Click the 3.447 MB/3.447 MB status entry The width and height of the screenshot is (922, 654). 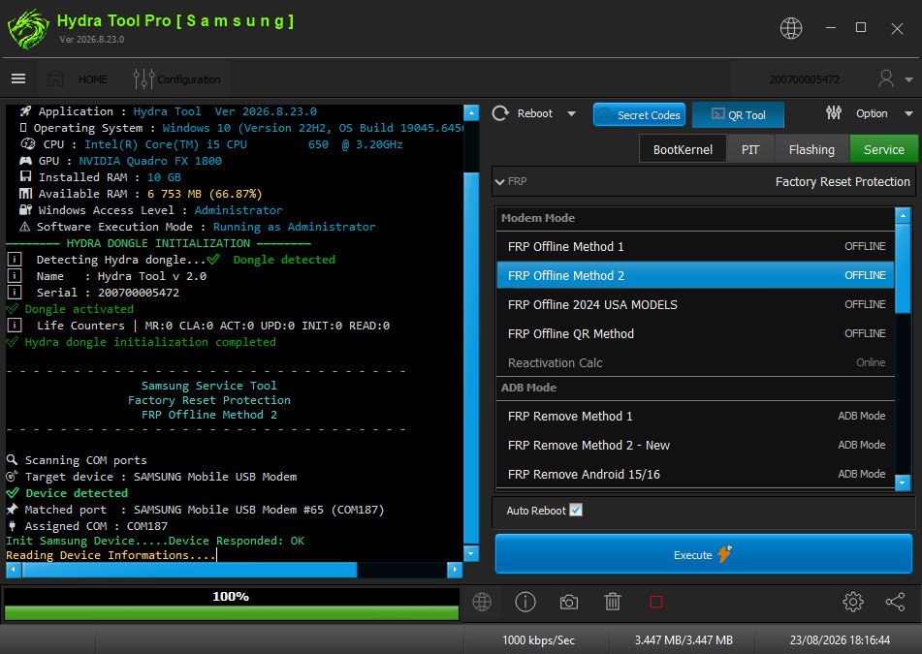tap(684, 639)
